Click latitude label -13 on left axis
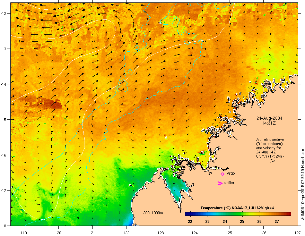The image size is (305, 236). tap(4, 49)
